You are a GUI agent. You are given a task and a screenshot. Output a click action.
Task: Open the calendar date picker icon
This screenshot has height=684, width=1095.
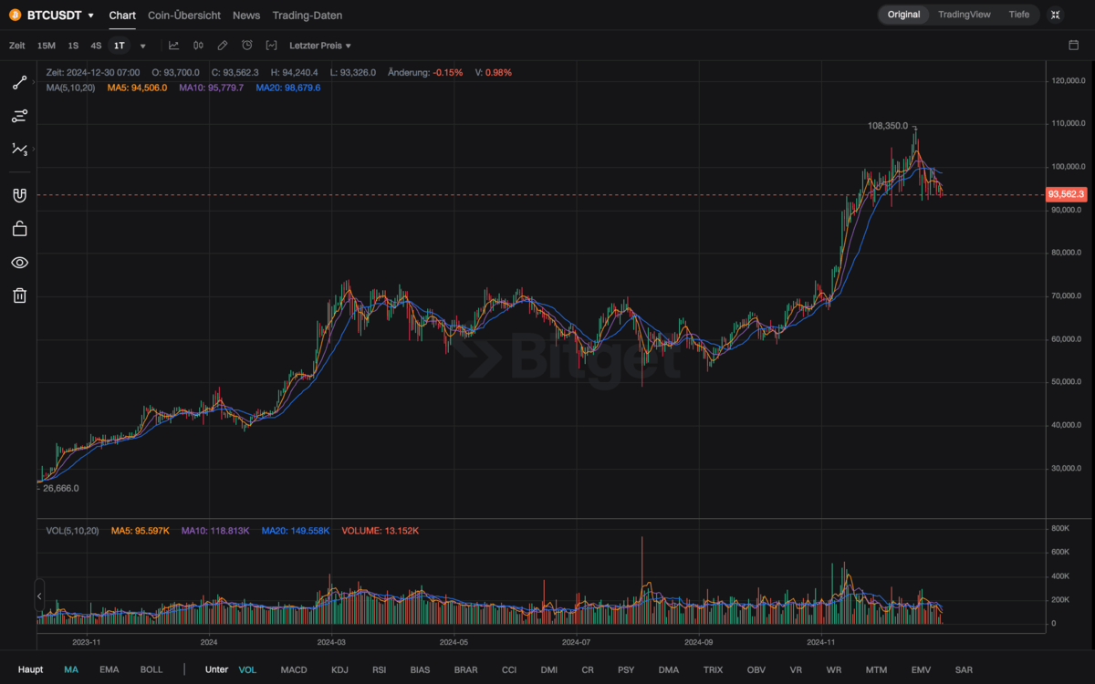(1073, 45)
